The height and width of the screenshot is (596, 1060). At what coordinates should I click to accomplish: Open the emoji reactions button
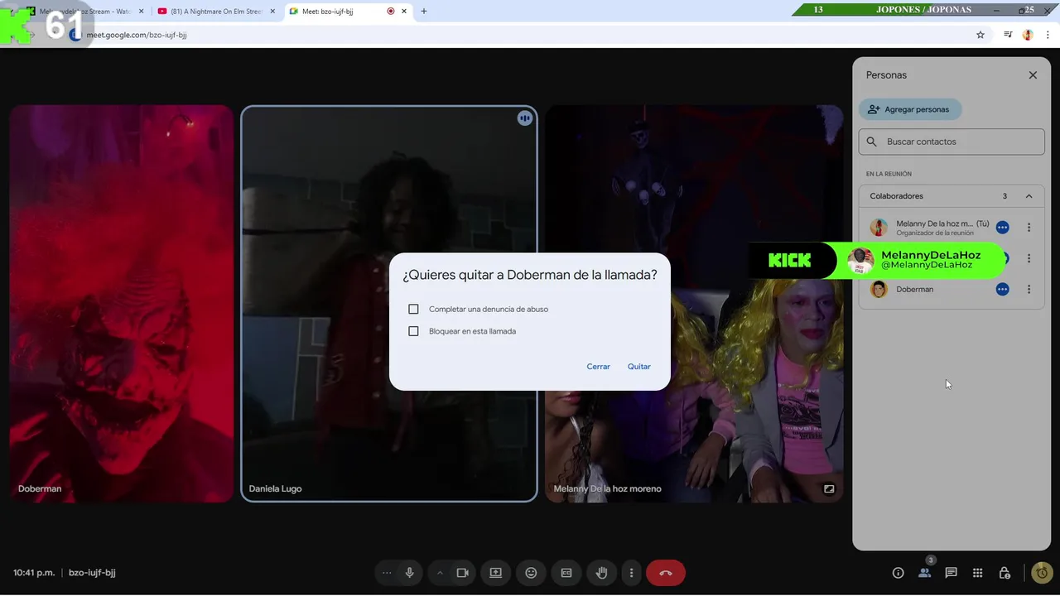[x=531, y=573]
